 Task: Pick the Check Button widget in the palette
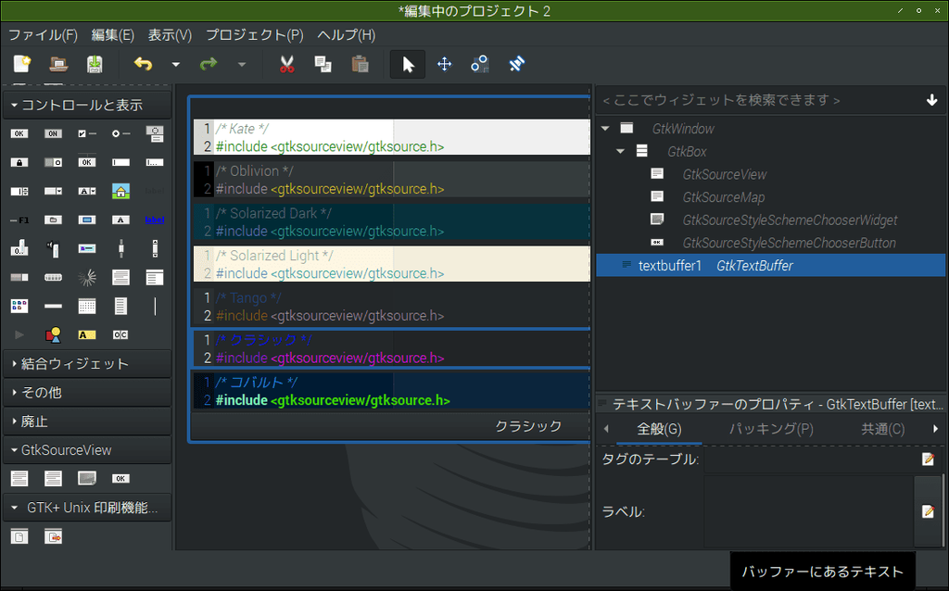(x=87, y=133)
